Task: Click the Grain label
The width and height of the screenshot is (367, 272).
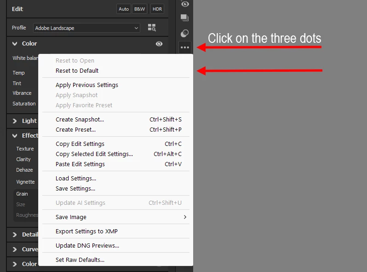Action: (22, 194)
